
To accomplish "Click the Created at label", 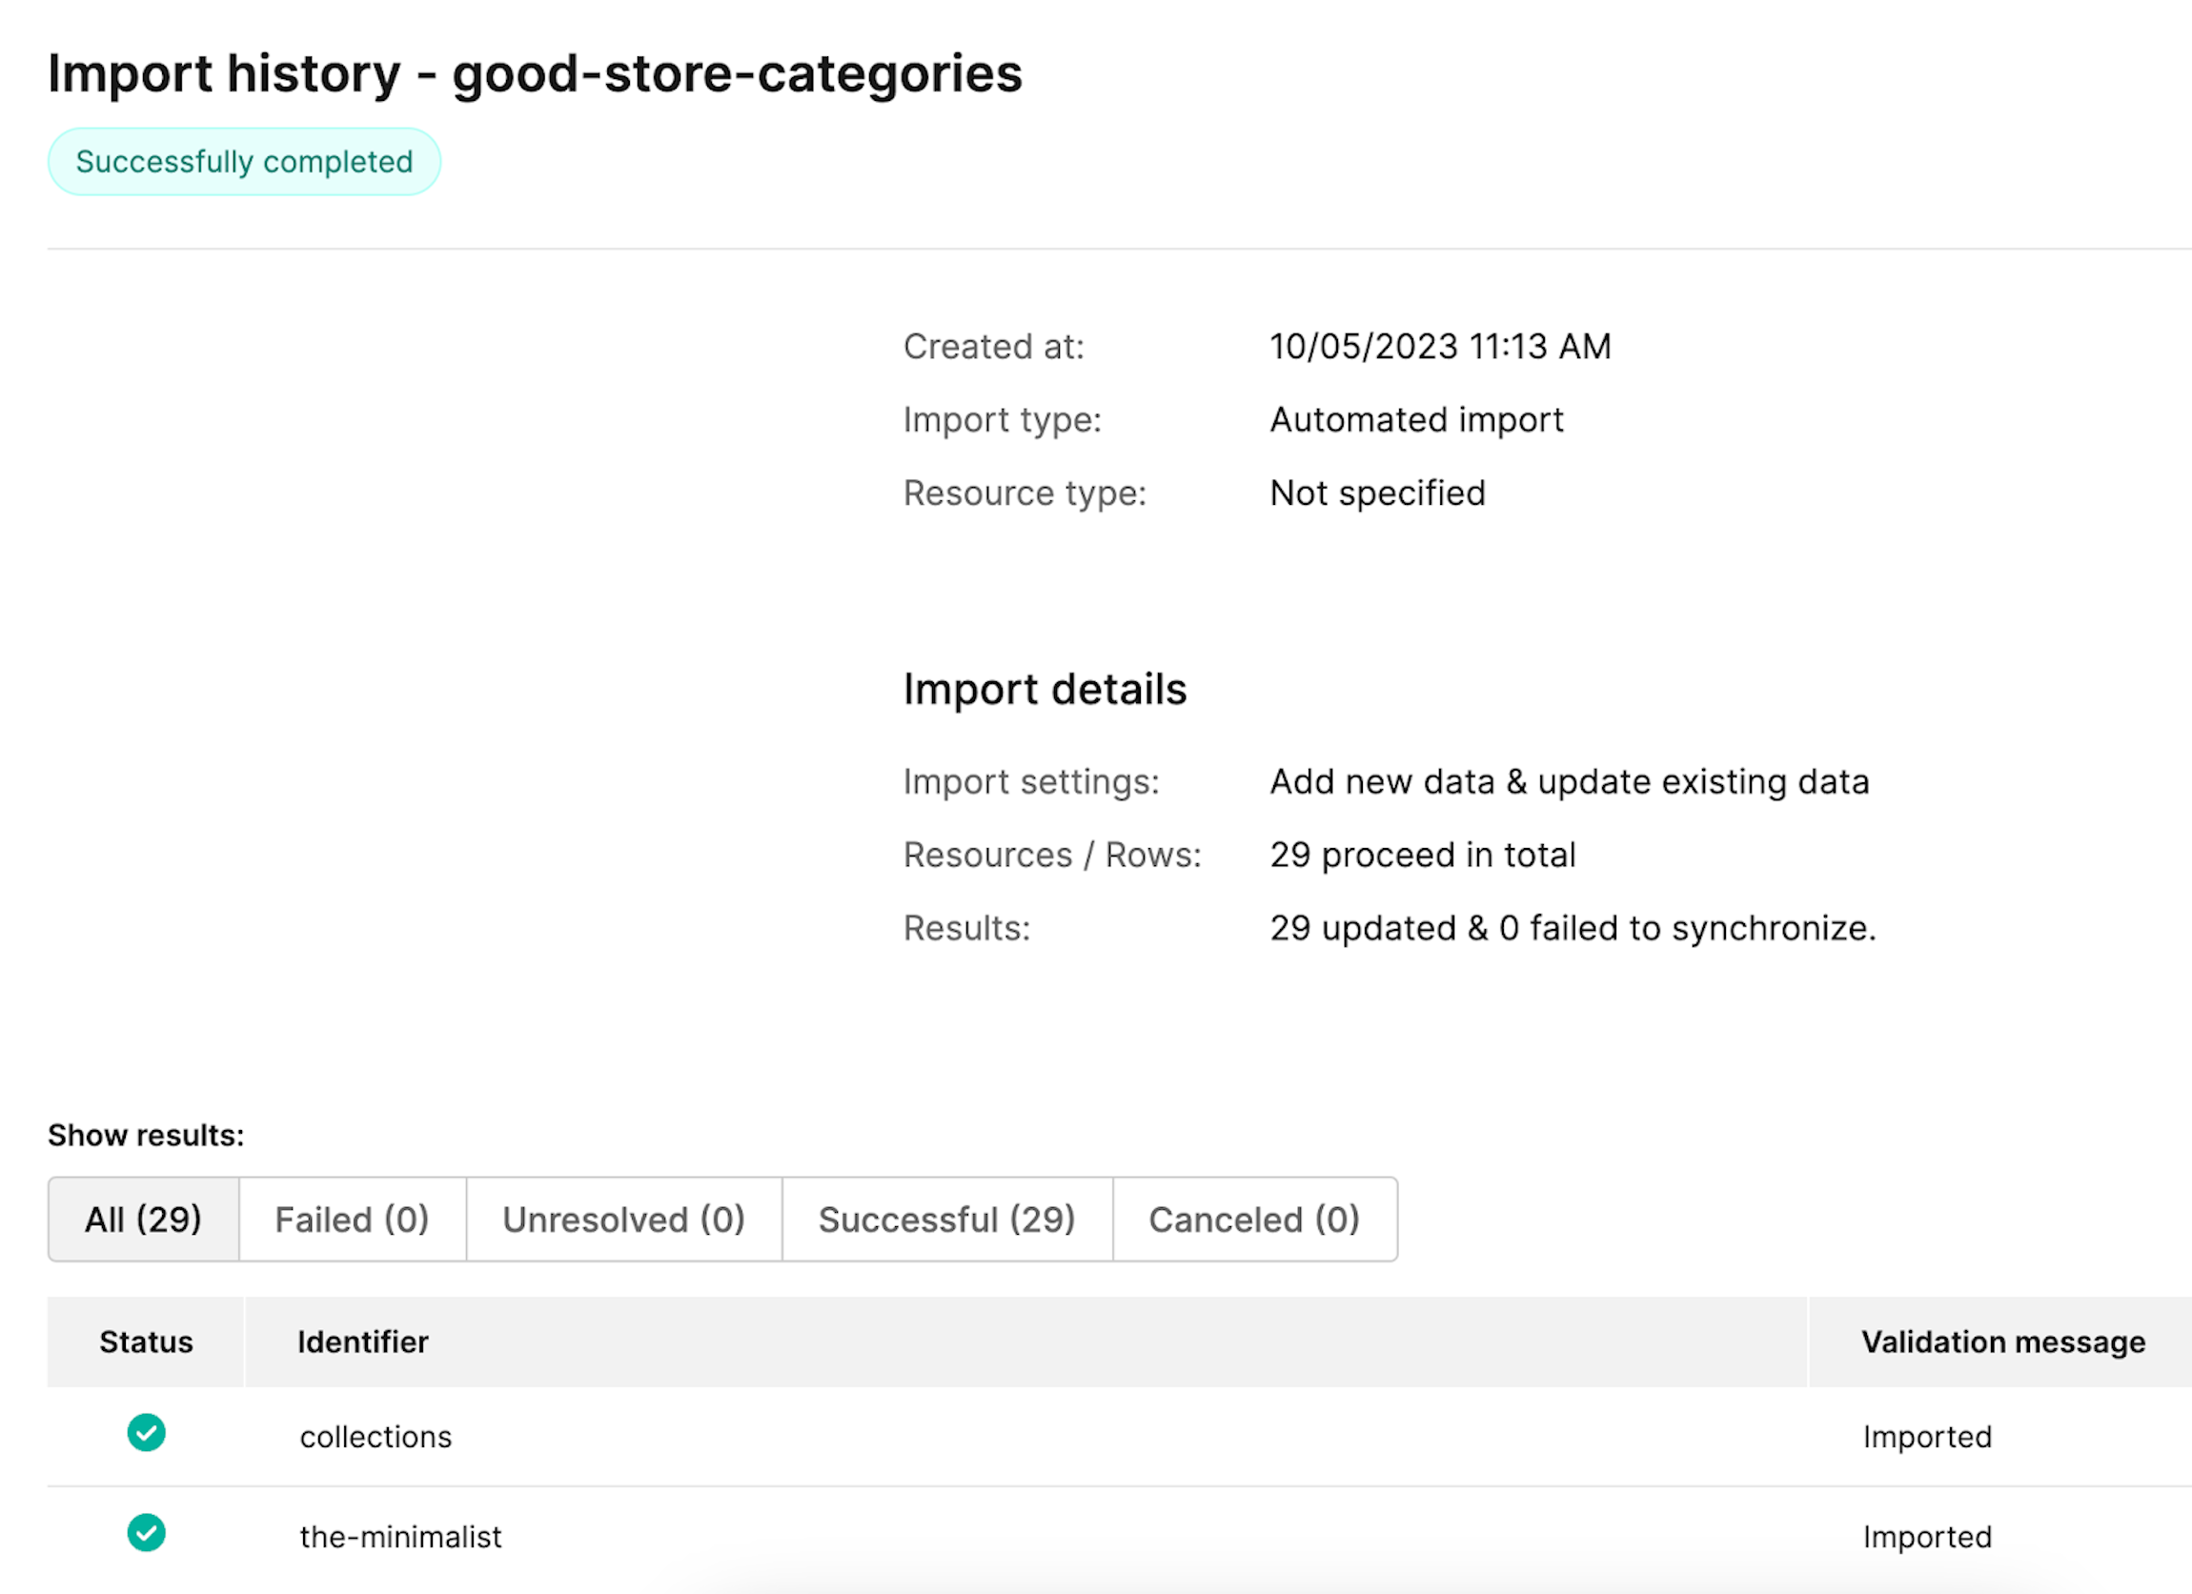I will (x=994, y=346).
